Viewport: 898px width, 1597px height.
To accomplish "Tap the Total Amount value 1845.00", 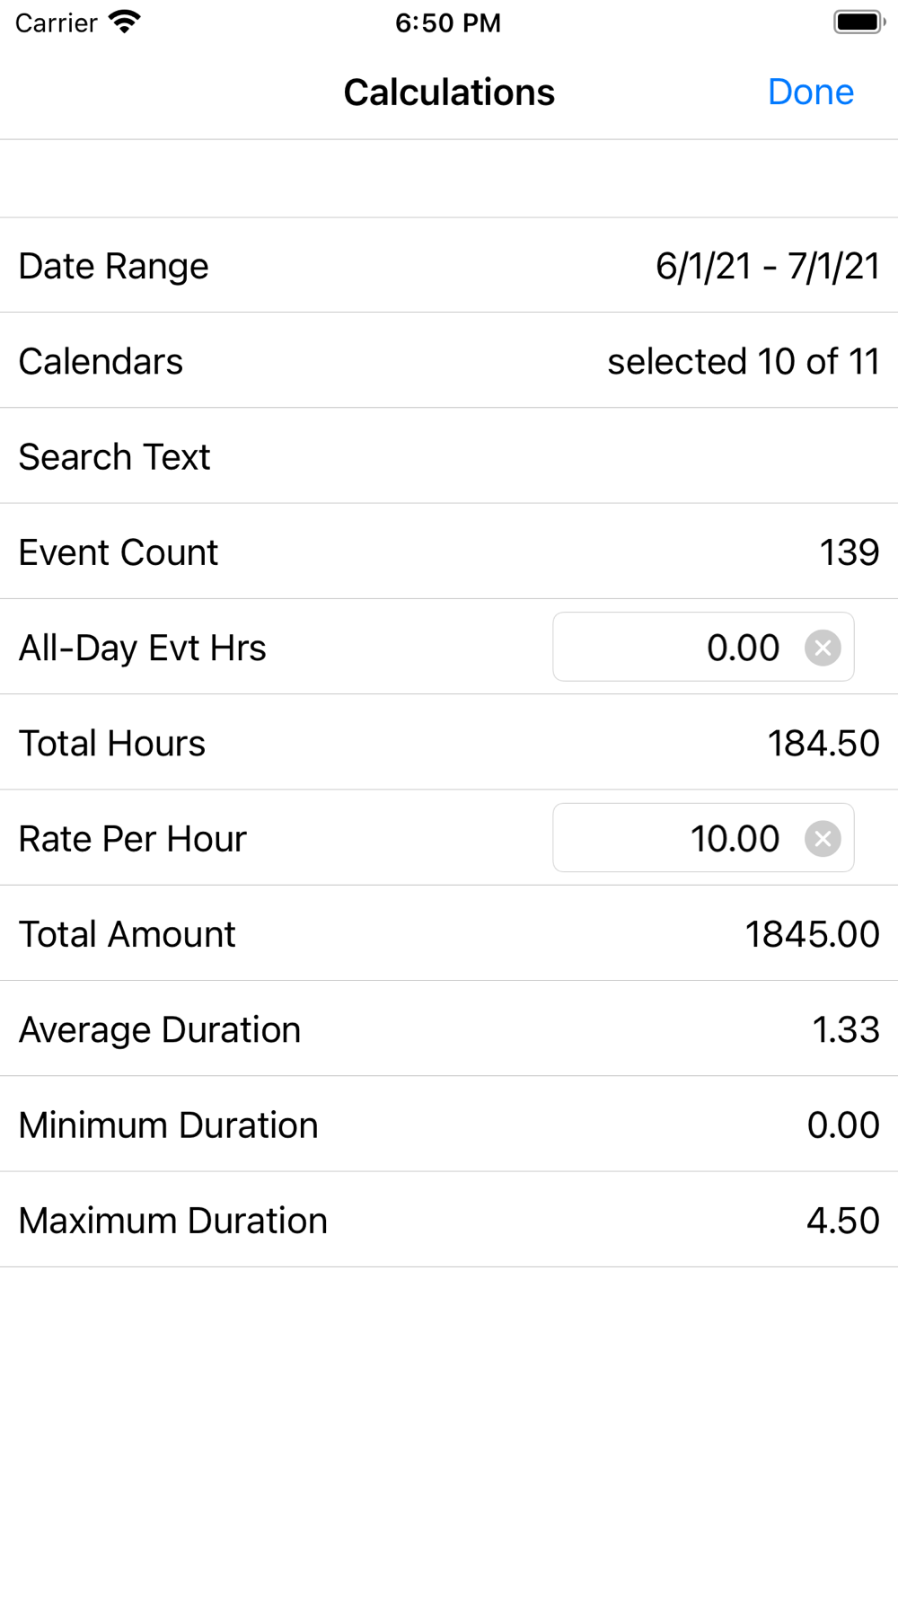I will tap(812, 934).
